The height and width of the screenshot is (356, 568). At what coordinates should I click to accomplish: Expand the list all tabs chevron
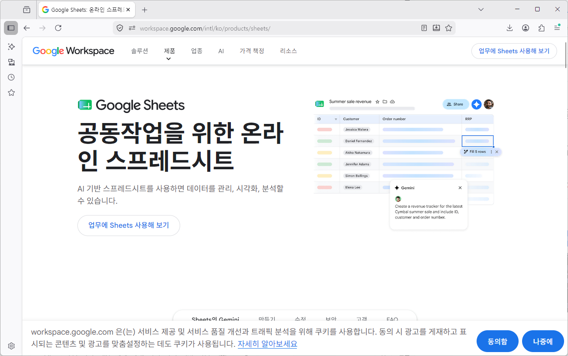click(x=481, y=9)
